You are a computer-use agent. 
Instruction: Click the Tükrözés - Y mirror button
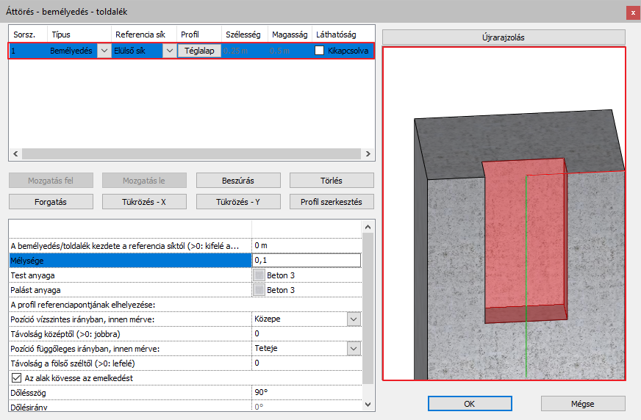238,202
